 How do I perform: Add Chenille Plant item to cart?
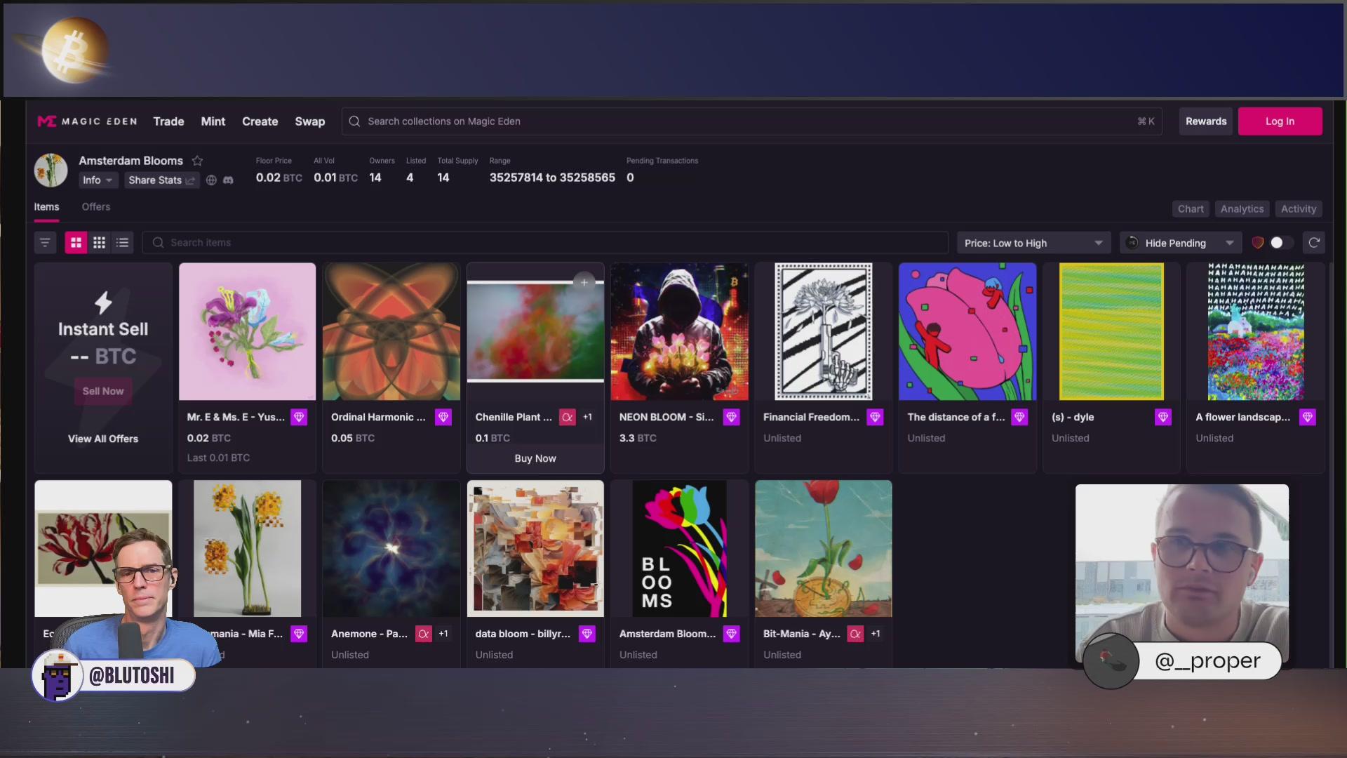[x=584, y=283]
